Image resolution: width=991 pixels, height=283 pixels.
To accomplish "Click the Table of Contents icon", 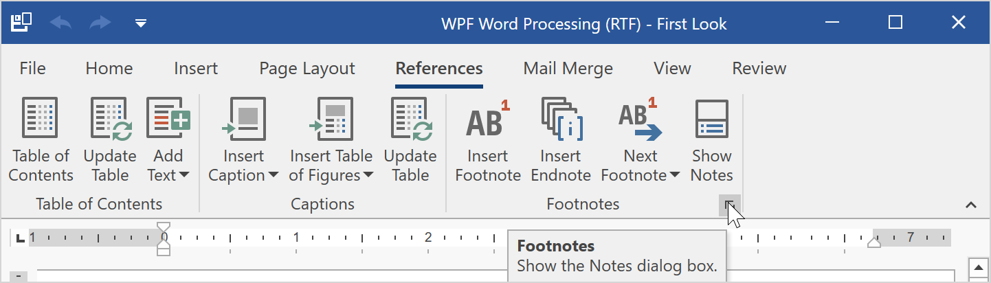I will coord(41,117).
